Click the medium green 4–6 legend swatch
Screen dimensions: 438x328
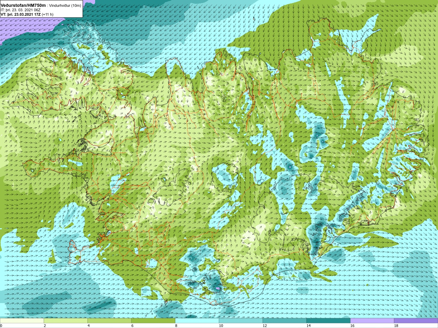pos(109,321)
